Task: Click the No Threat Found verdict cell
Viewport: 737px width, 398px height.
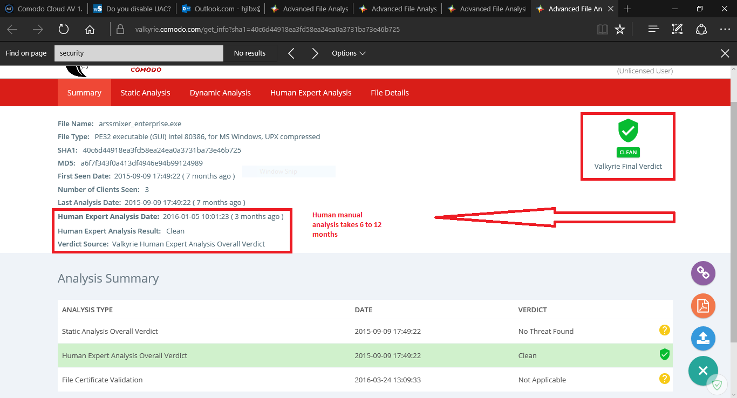Action: click(546, 331)
